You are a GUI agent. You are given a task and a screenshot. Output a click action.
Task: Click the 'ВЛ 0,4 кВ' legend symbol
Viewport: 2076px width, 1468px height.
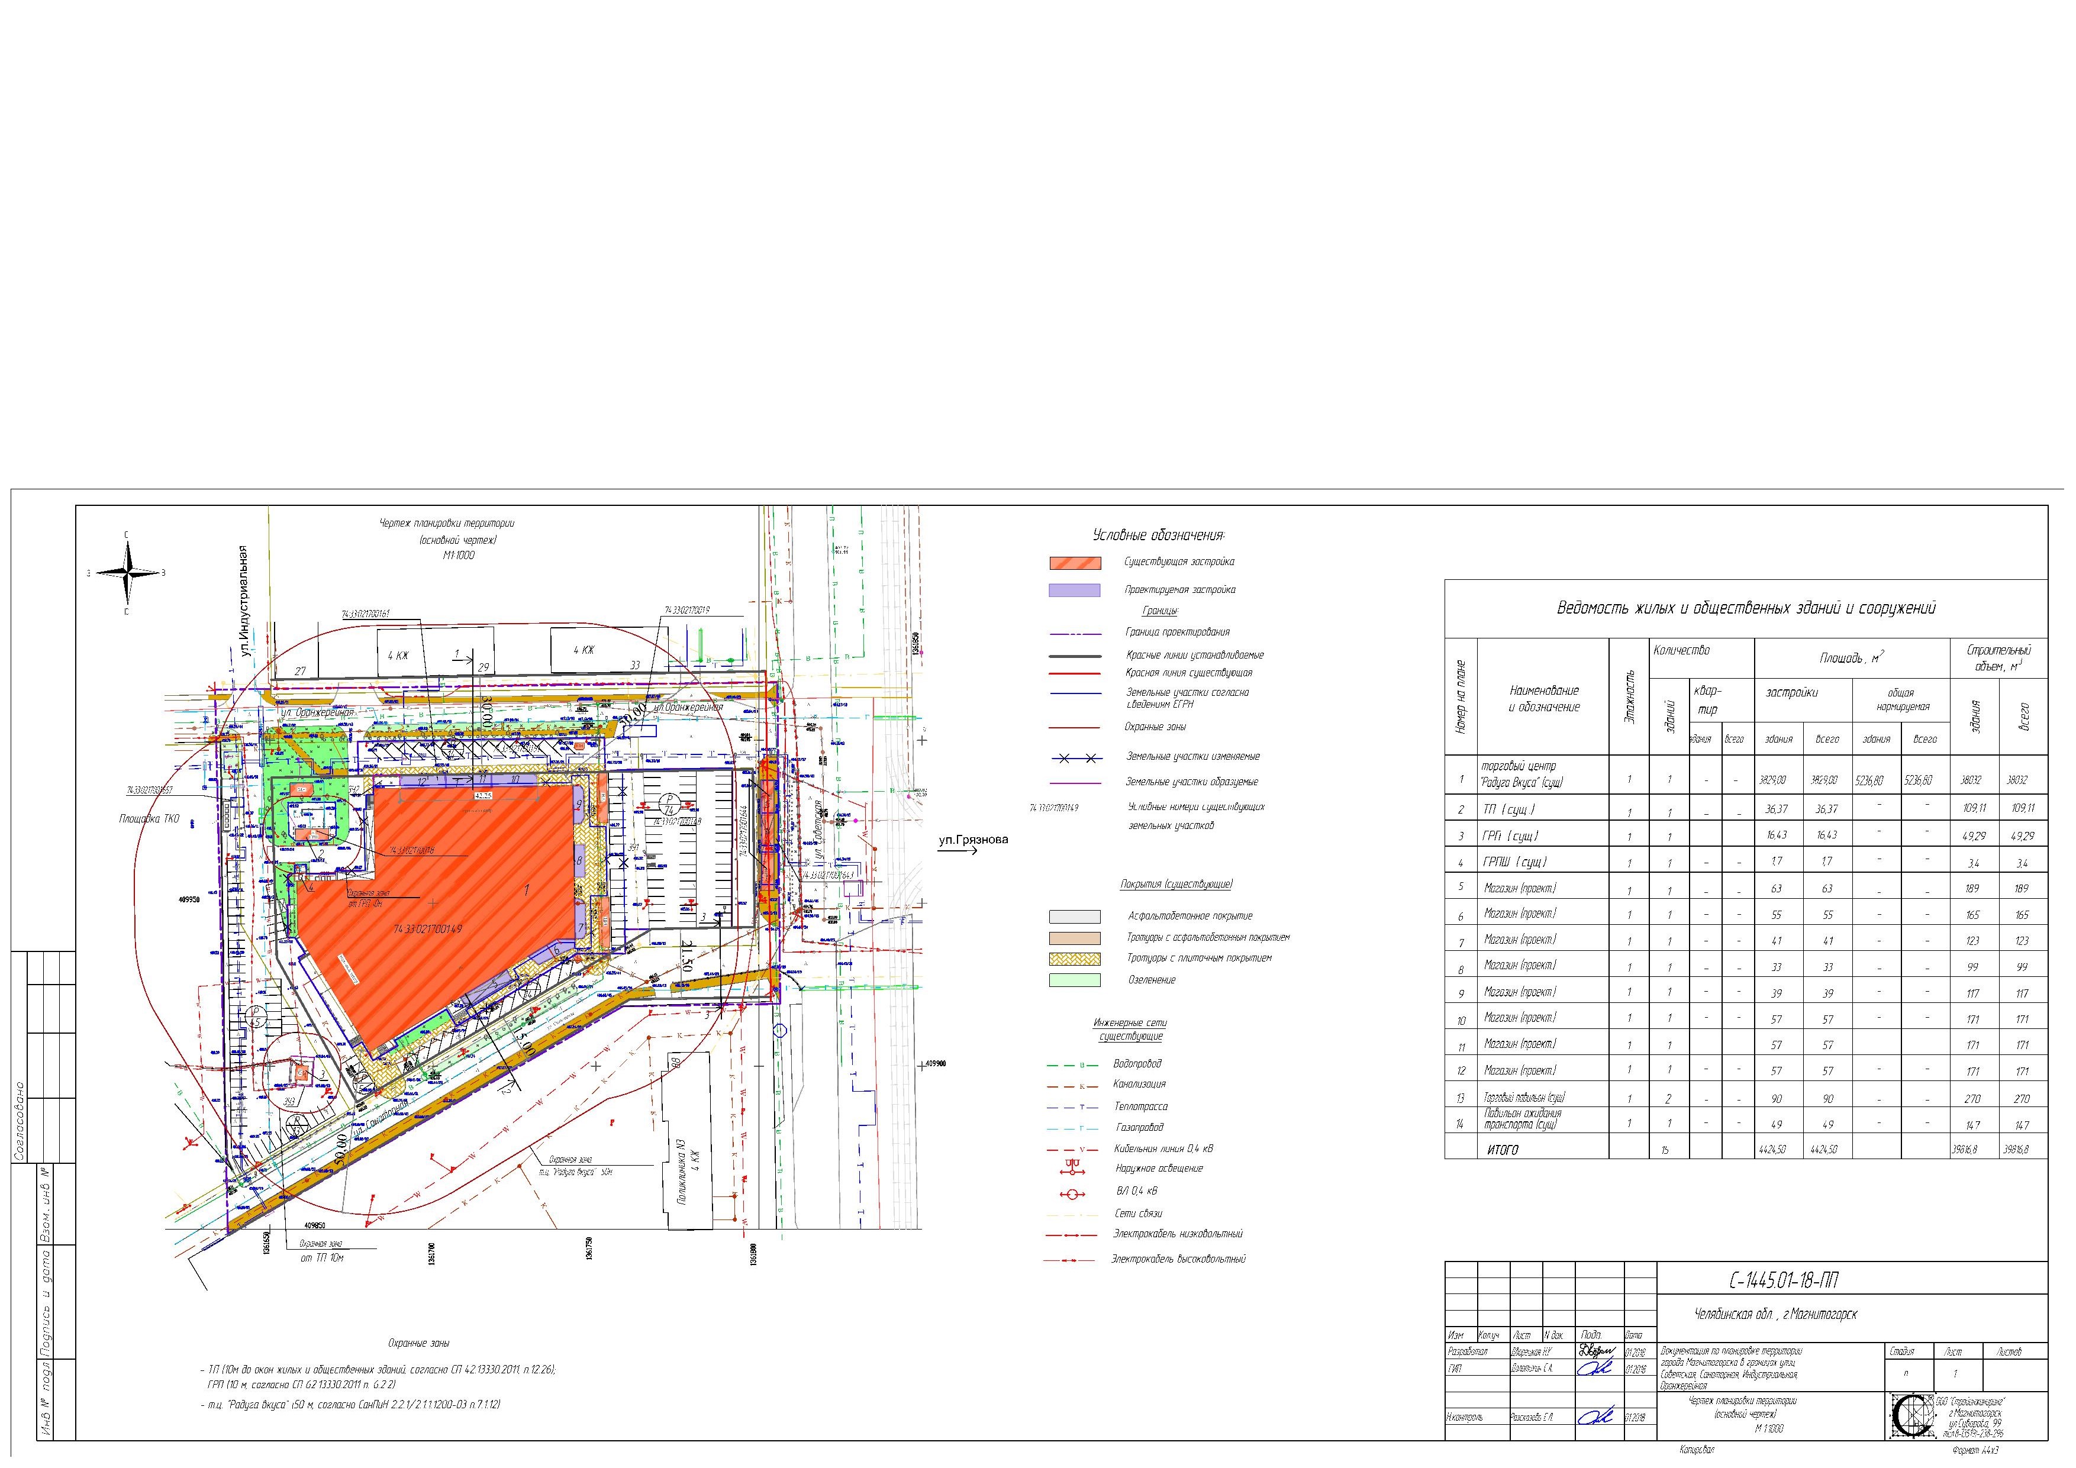[x=1074, y=1195]
